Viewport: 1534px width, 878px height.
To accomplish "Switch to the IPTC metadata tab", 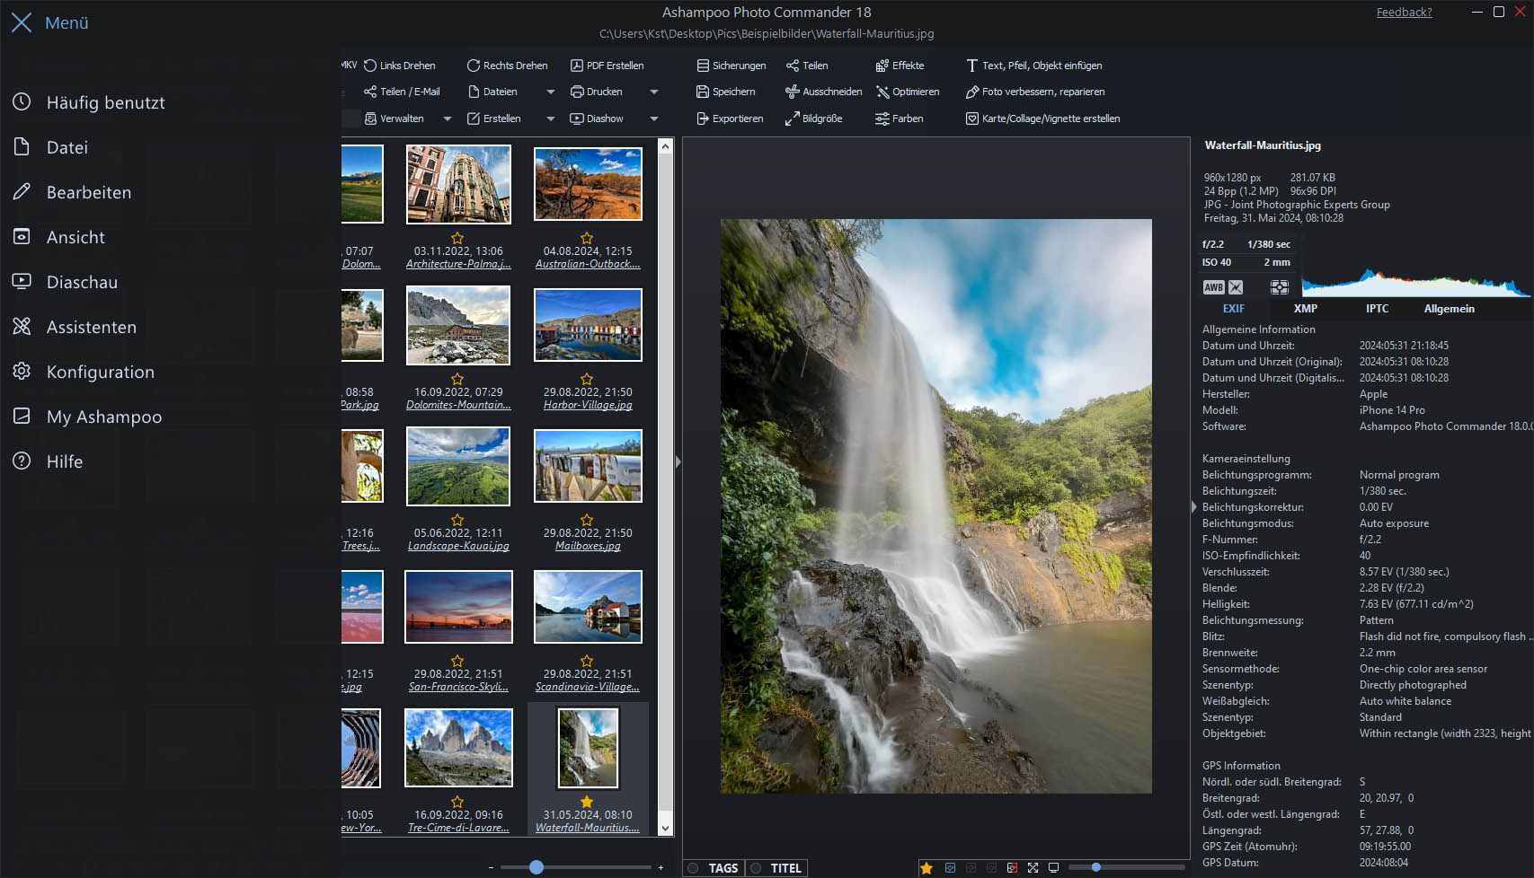I will tap(1377, 309).
